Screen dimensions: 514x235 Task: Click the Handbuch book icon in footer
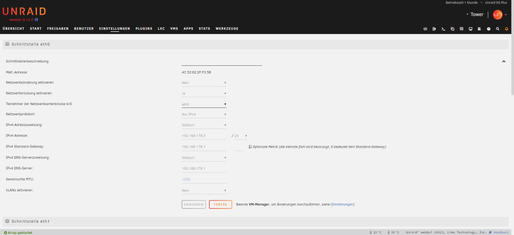[490, 232]
